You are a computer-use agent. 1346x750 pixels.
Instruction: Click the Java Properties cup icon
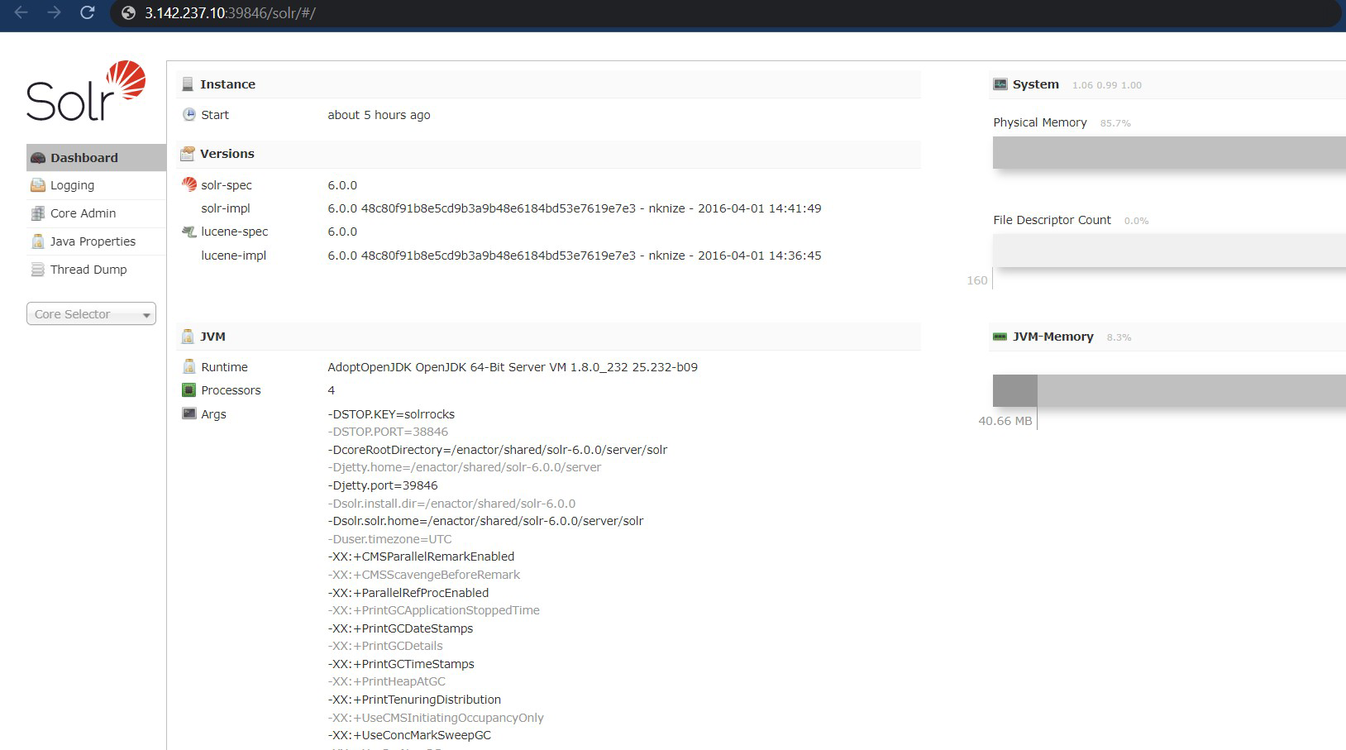click(x=36, y=241)
